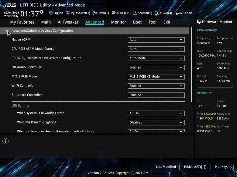Click the 32768 MB capacity value
237x177 pixels.
pos(223,81)
